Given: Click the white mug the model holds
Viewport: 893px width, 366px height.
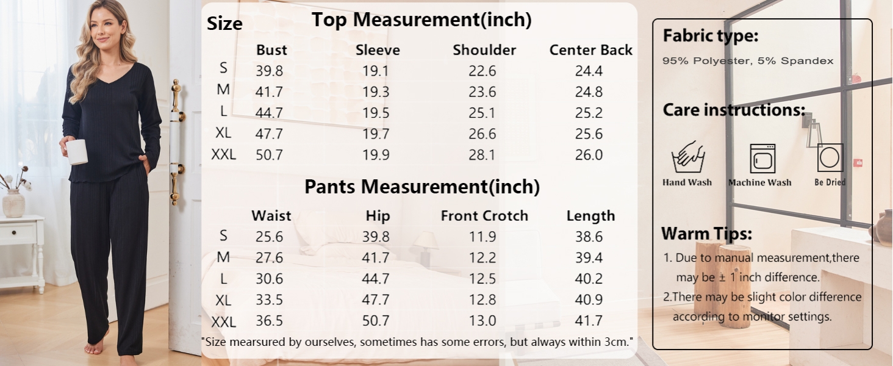Looking at the screenshot, I should 77,152.
